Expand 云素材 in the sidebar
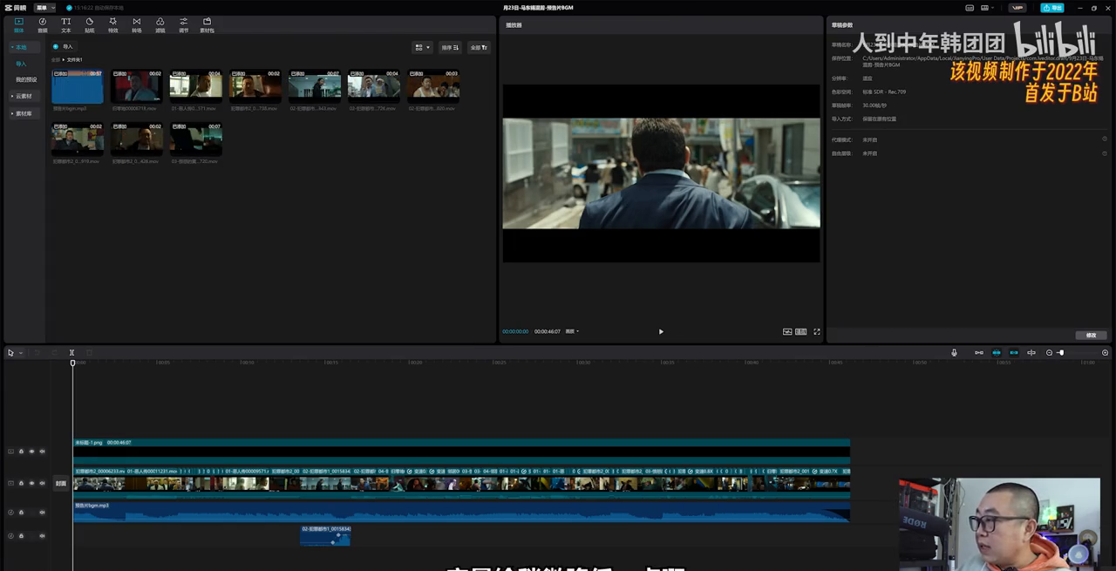The height and width of the screenshot is (571, 1116). (x=24, y=96)
